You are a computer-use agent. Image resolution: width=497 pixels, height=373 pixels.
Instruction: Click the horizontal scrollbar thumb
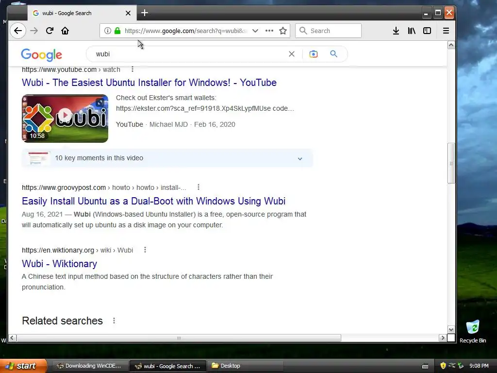[x=179, y=338]
